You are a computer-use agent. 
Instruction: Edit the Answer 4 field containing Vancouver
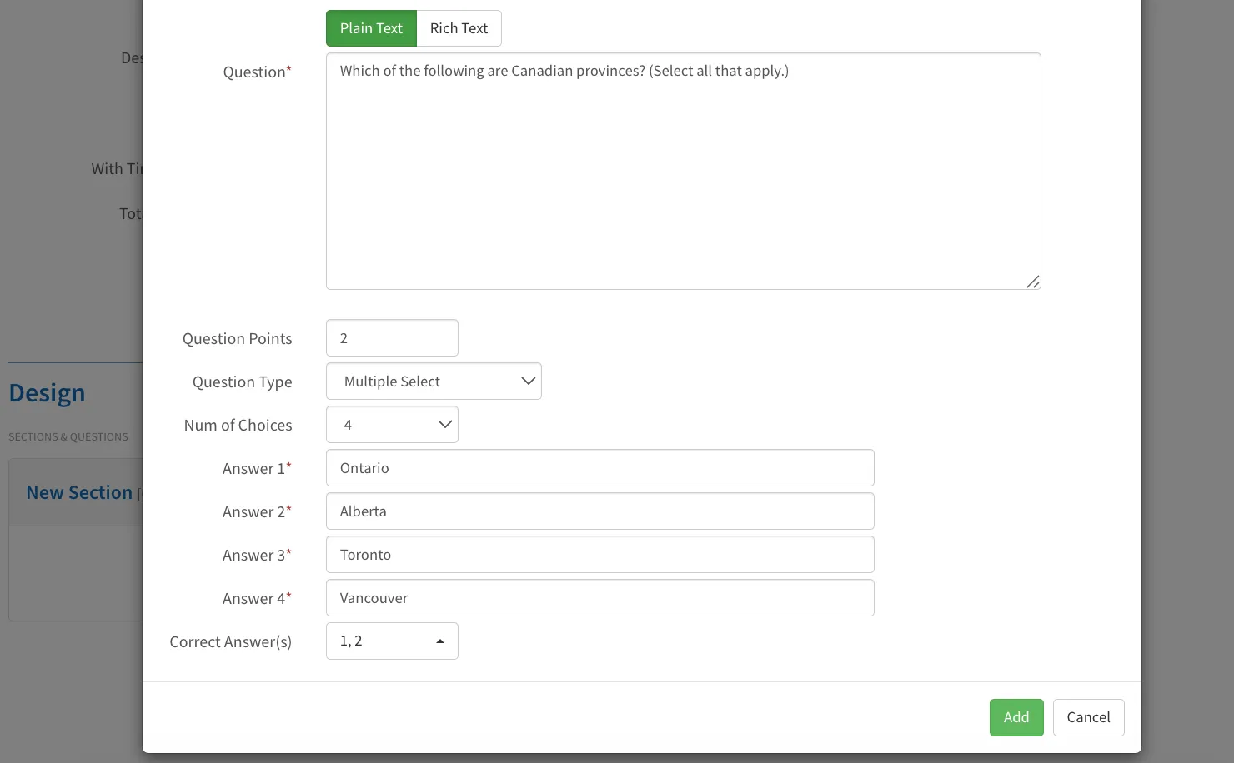599,598
